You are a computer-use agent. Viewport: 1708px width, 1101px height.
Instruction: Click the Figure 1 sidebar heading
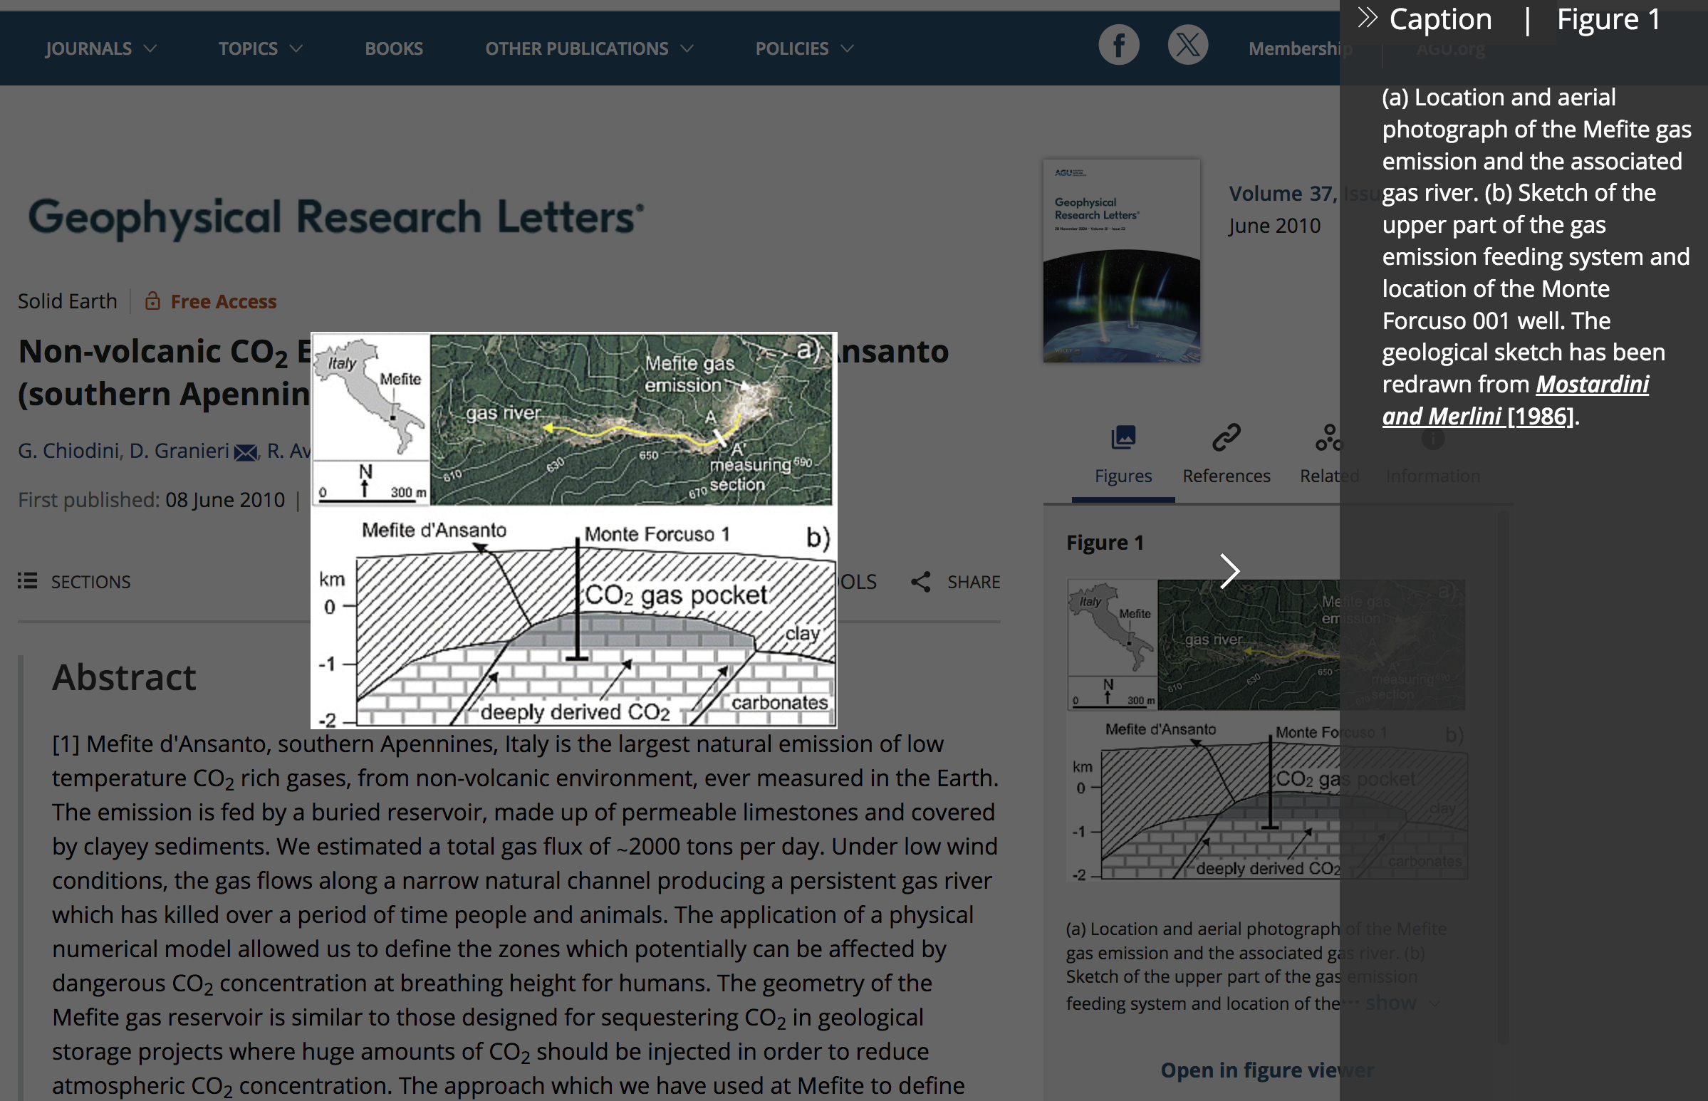[1105, 542]
